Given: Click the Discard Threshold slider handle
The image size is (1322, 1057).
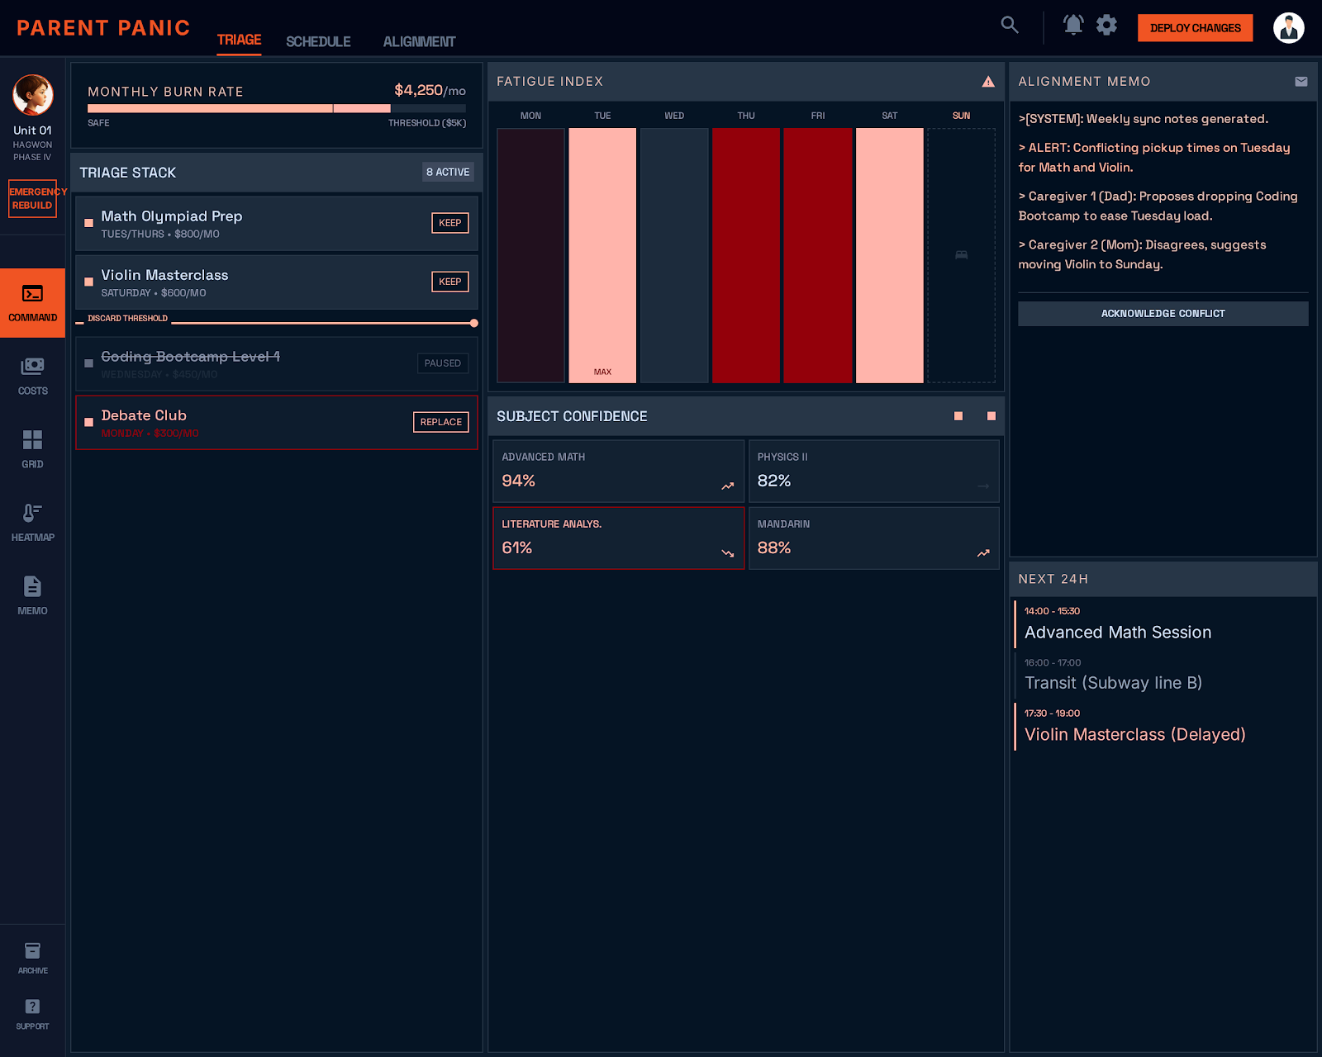Looking at the screenshot, I should coord(473,323).
